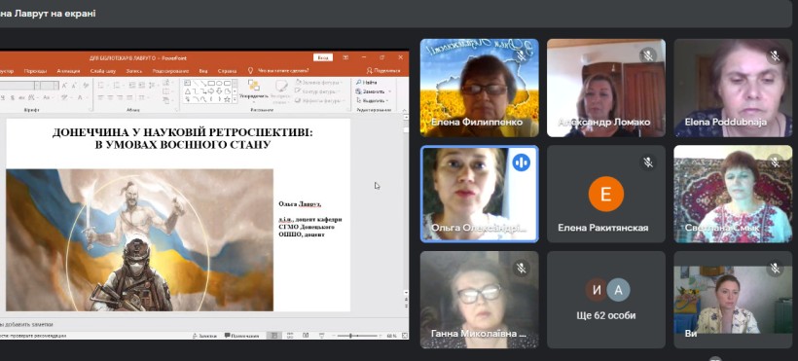This screenshot has height=361, width=798.
Task: Open Эффекты фигуры shape effects dropdown
Action: click(319, 100)
